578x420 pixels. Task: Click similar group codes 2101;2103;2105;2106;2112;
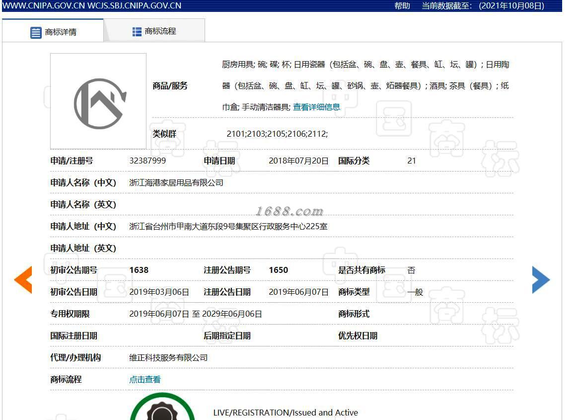coord(277,134)
